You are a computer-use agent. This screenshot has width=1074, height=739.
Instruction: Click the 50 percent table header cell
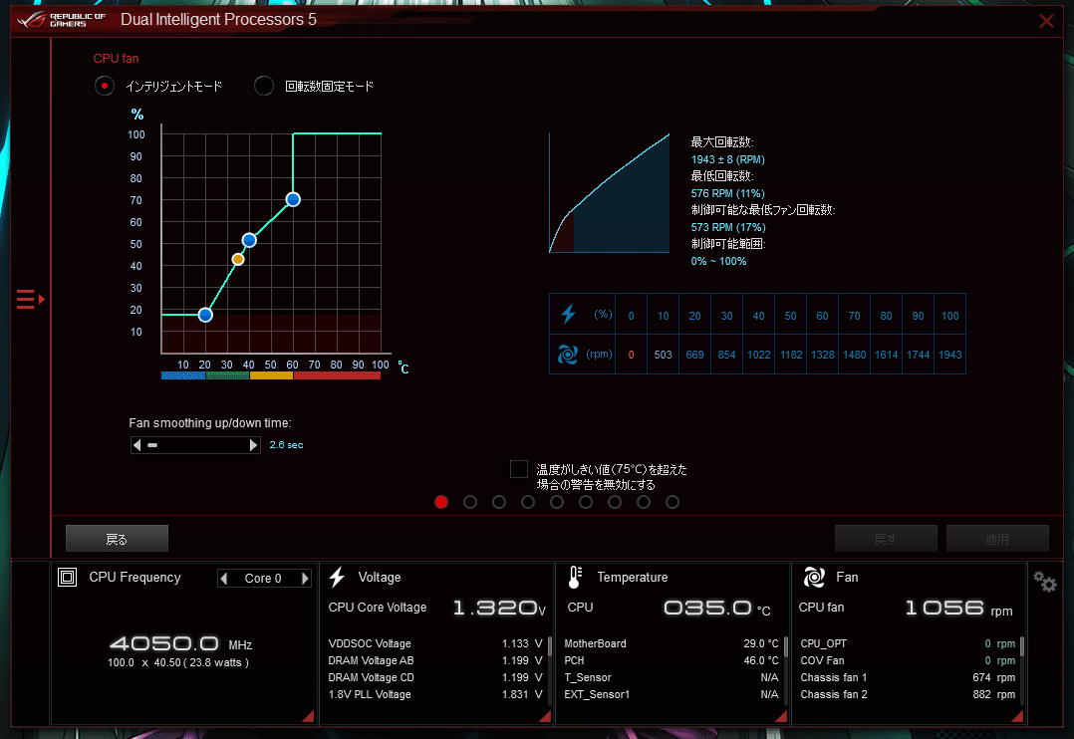coord(790,315)
